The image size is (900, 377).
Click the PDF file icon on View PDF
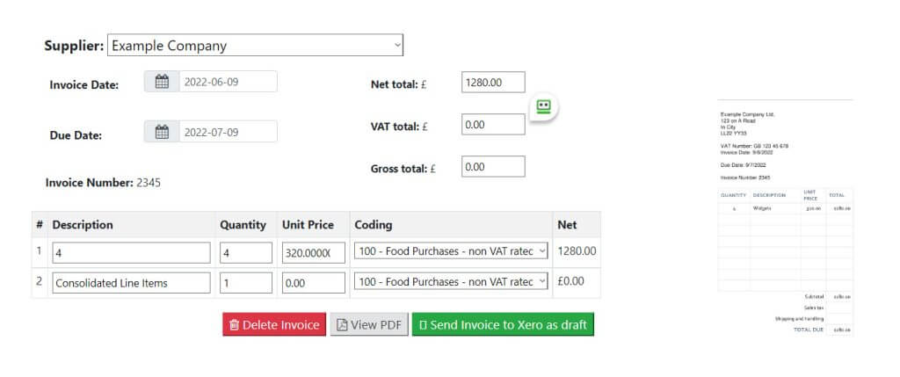342,325
